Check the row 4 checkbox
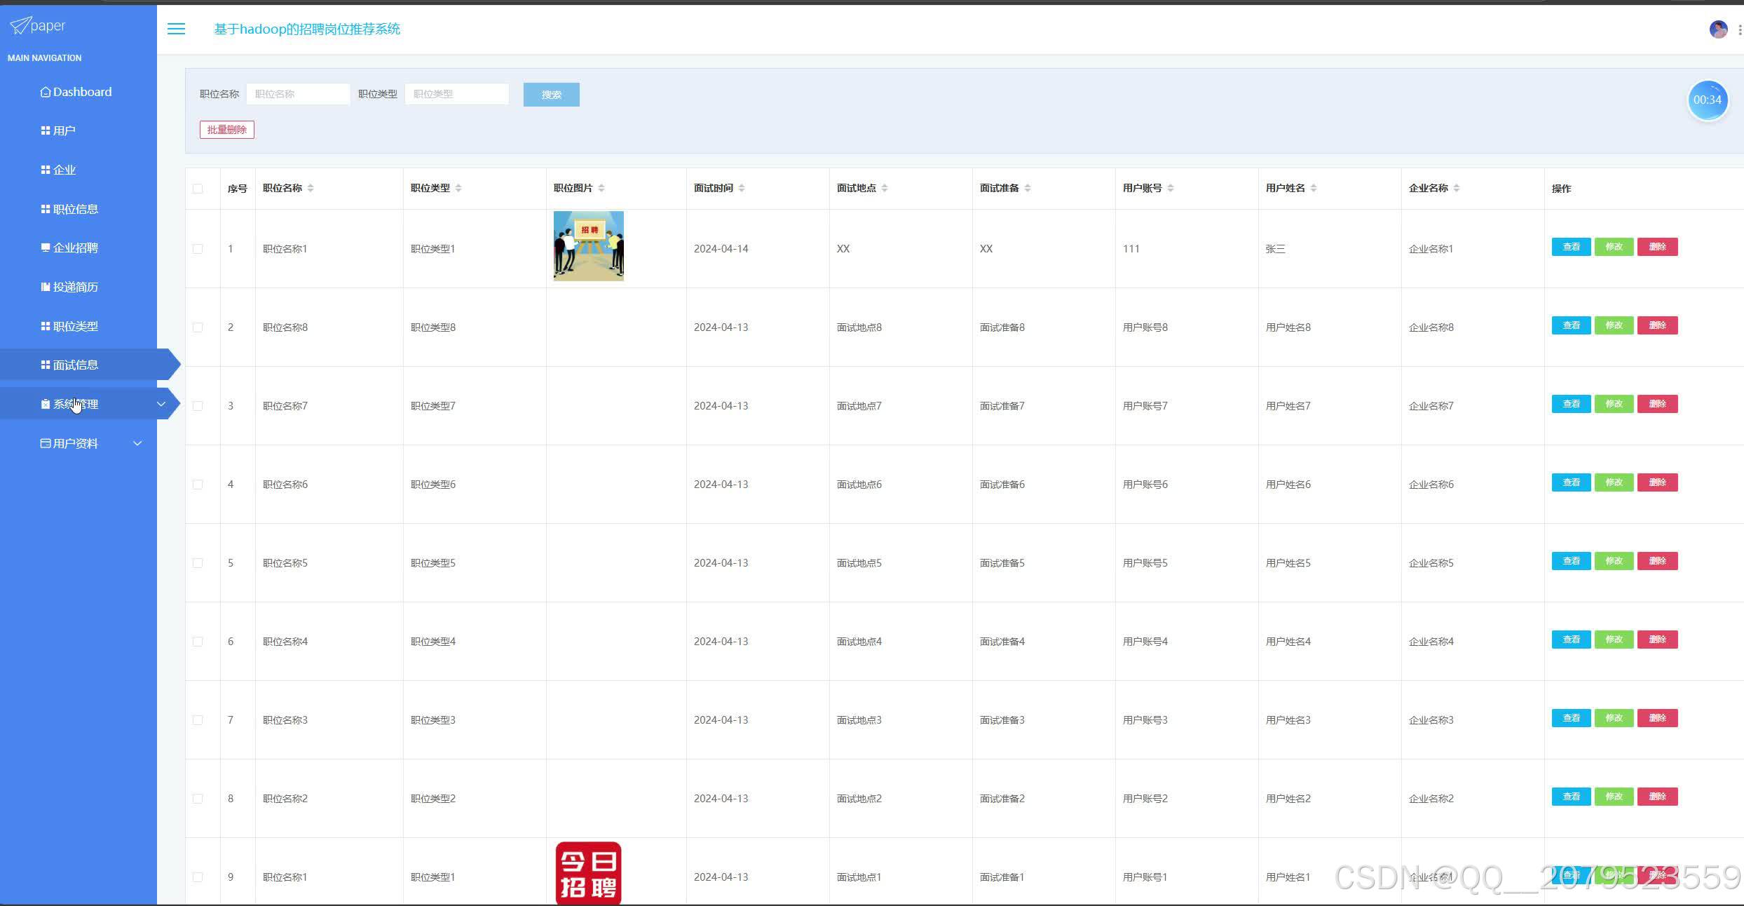This screenshot has width=1744, height=906. (198, 485)
